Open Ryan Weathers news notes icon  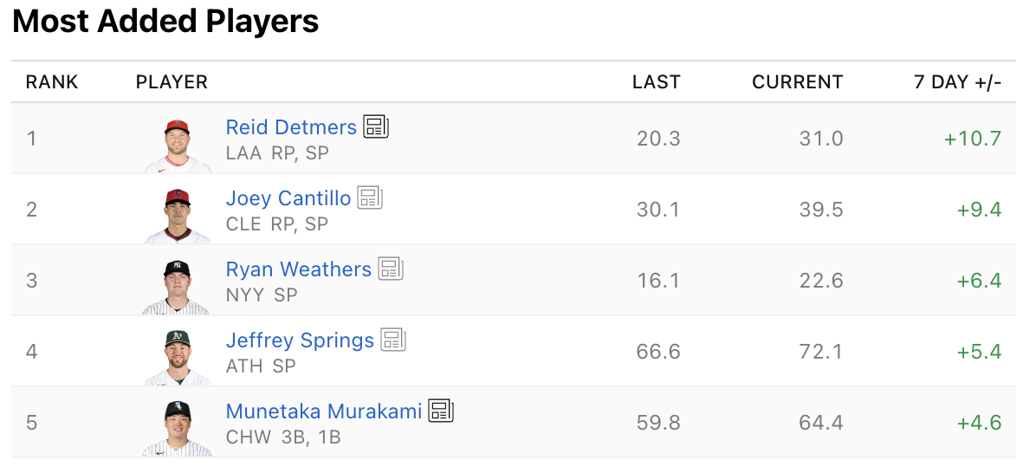tap(391, 269)
